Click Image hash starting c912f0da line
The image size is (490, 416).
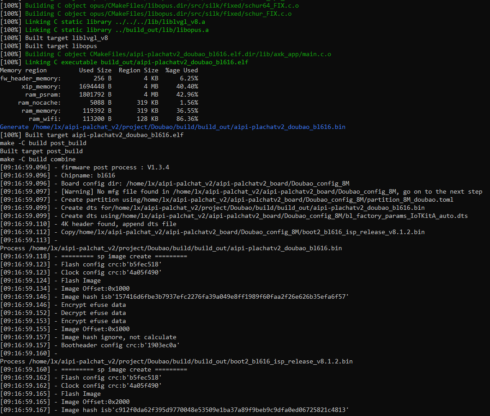pyautogui.click(x=175, y=410)
